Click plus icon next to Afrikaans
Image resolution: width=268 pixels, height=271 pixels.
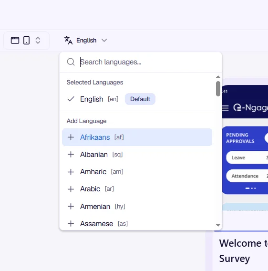click(71, 137)
